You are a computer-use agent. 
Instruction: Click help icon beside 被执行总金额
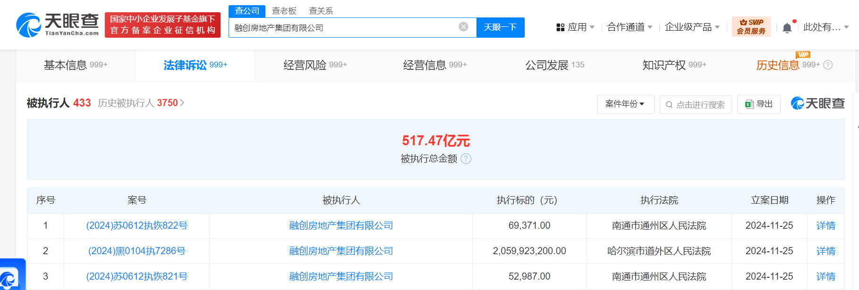click(466, 159)
